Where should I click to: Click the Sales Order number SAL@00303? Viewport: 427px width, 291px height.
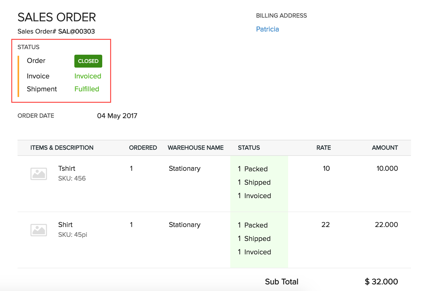pos(76,31)
